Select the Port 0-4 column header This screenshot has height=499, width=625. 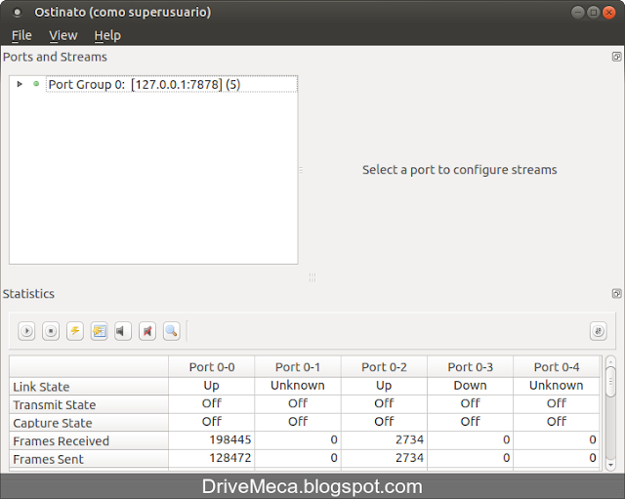(557, 367)
